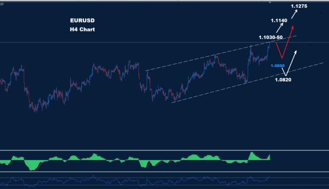Click the divider above the green oscillator panel
Screen dimensions: 329x189
(164, 150)
